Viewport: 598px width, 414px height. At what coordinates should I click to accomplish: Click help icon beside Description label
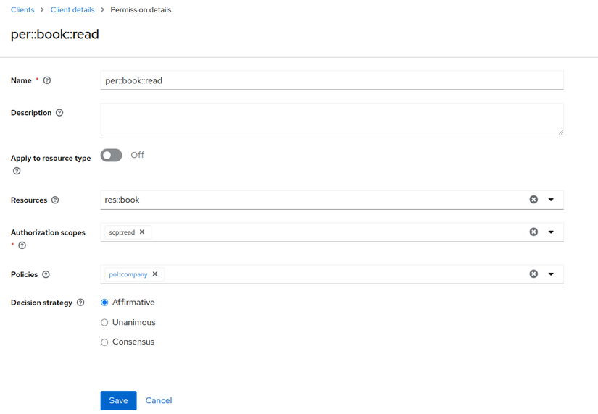click(x=59, y=113)
